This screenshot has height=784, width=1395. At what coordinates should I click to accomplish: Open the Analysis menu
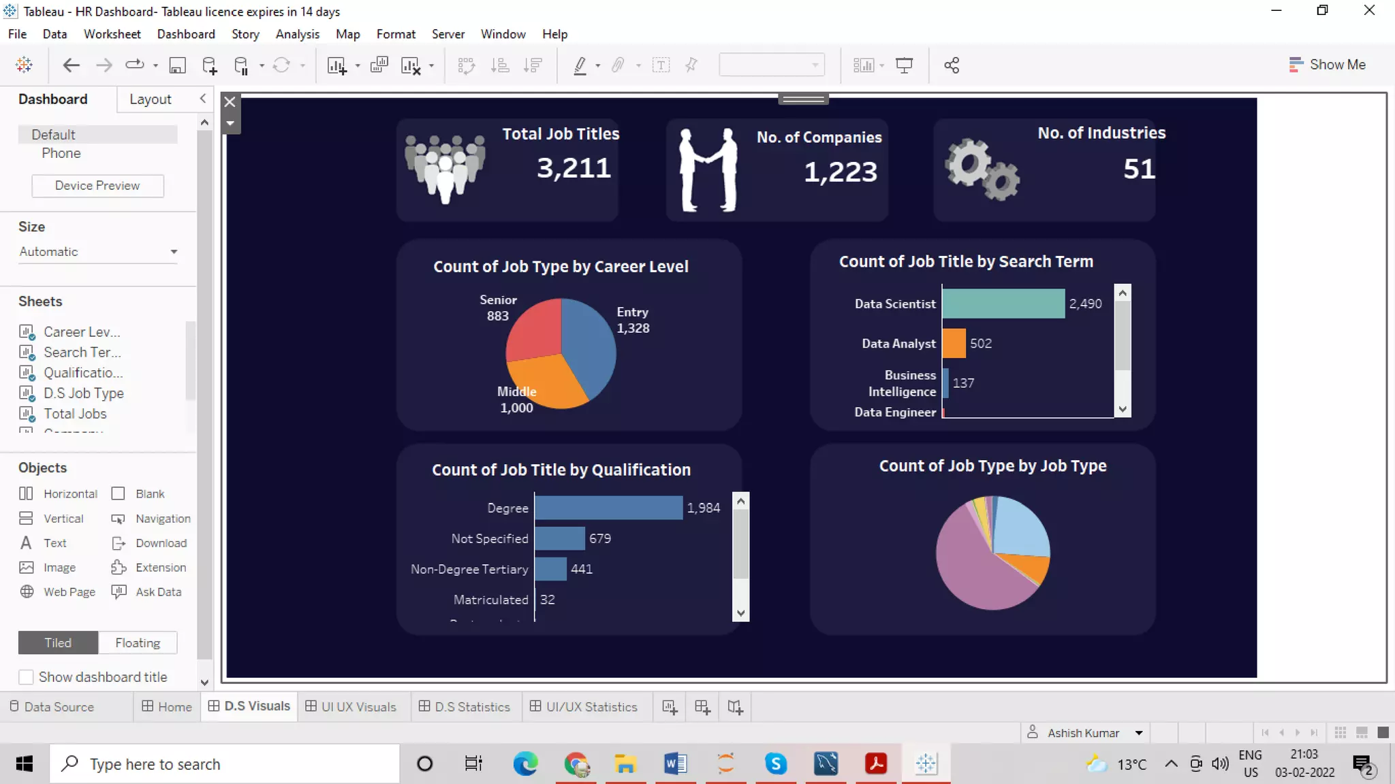click(297, 34)
